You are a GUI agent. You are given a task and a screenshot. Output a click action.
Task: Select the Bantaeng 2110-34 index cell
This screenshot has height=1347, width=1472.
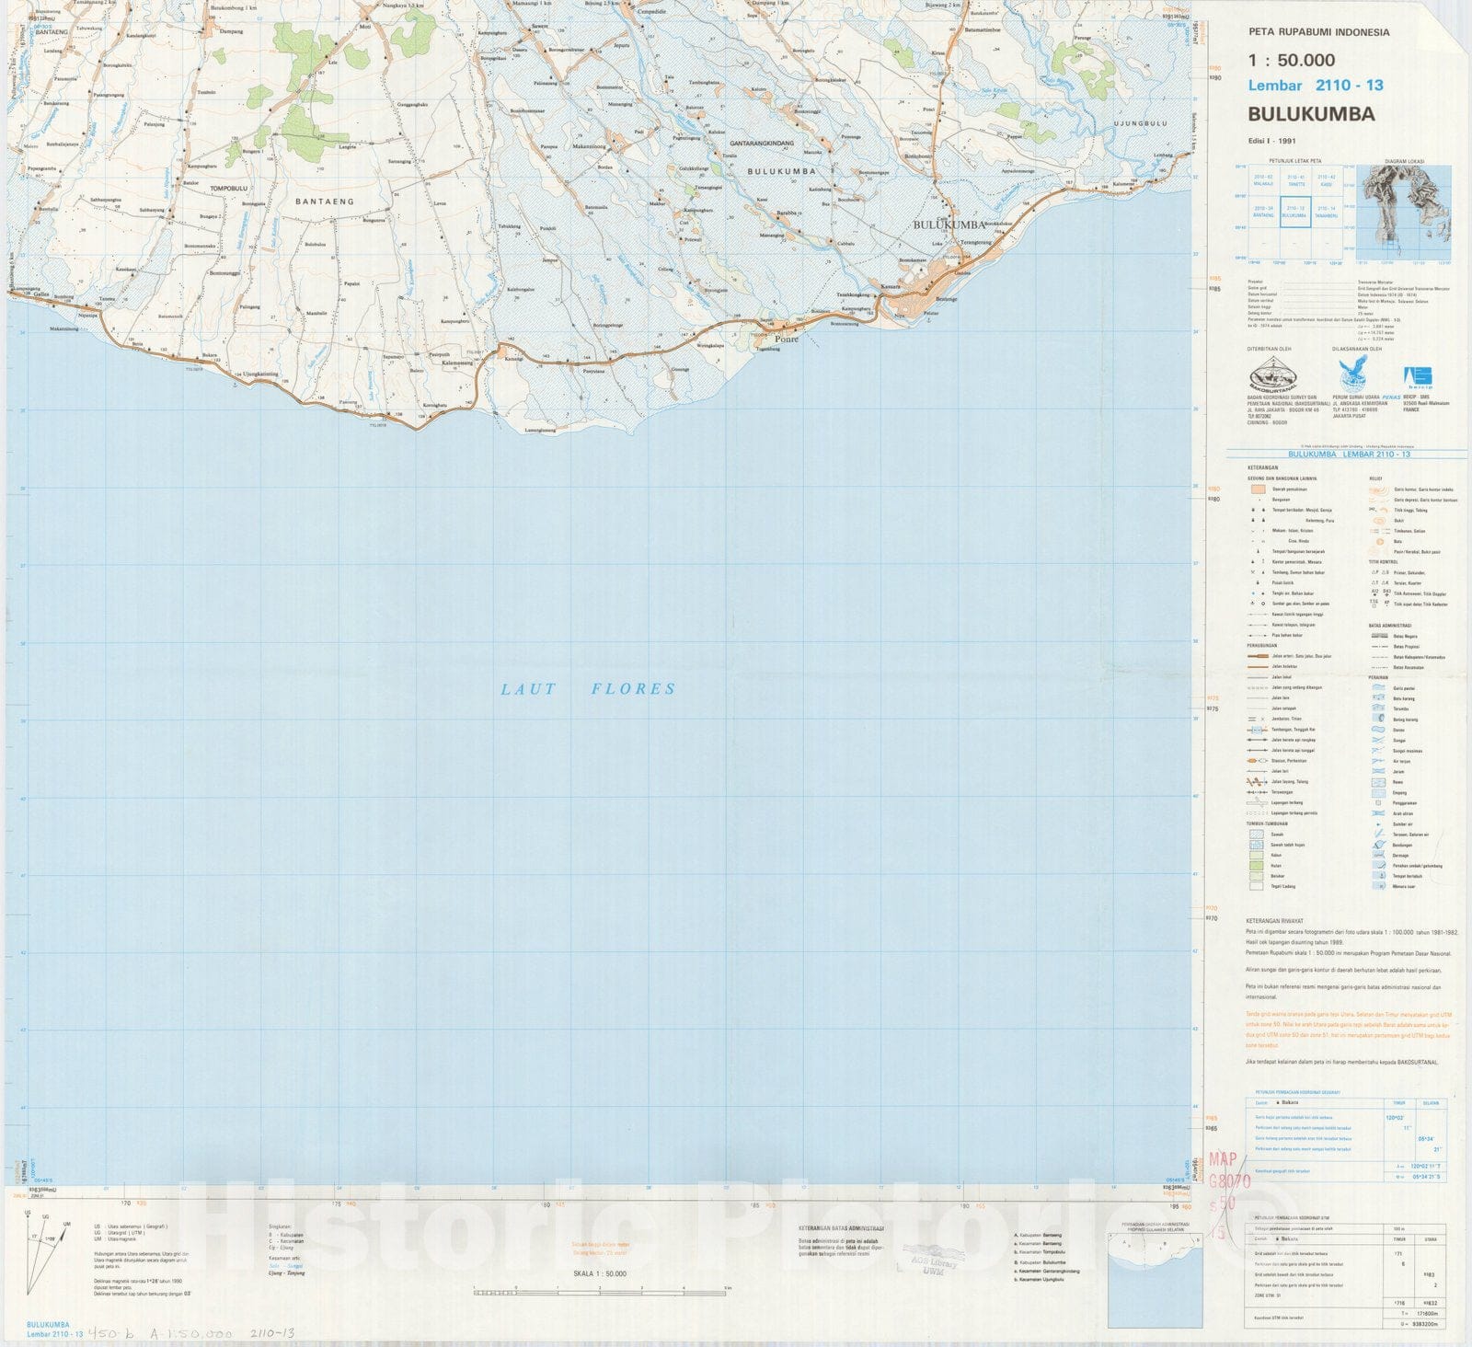(x=1264, y=211)
